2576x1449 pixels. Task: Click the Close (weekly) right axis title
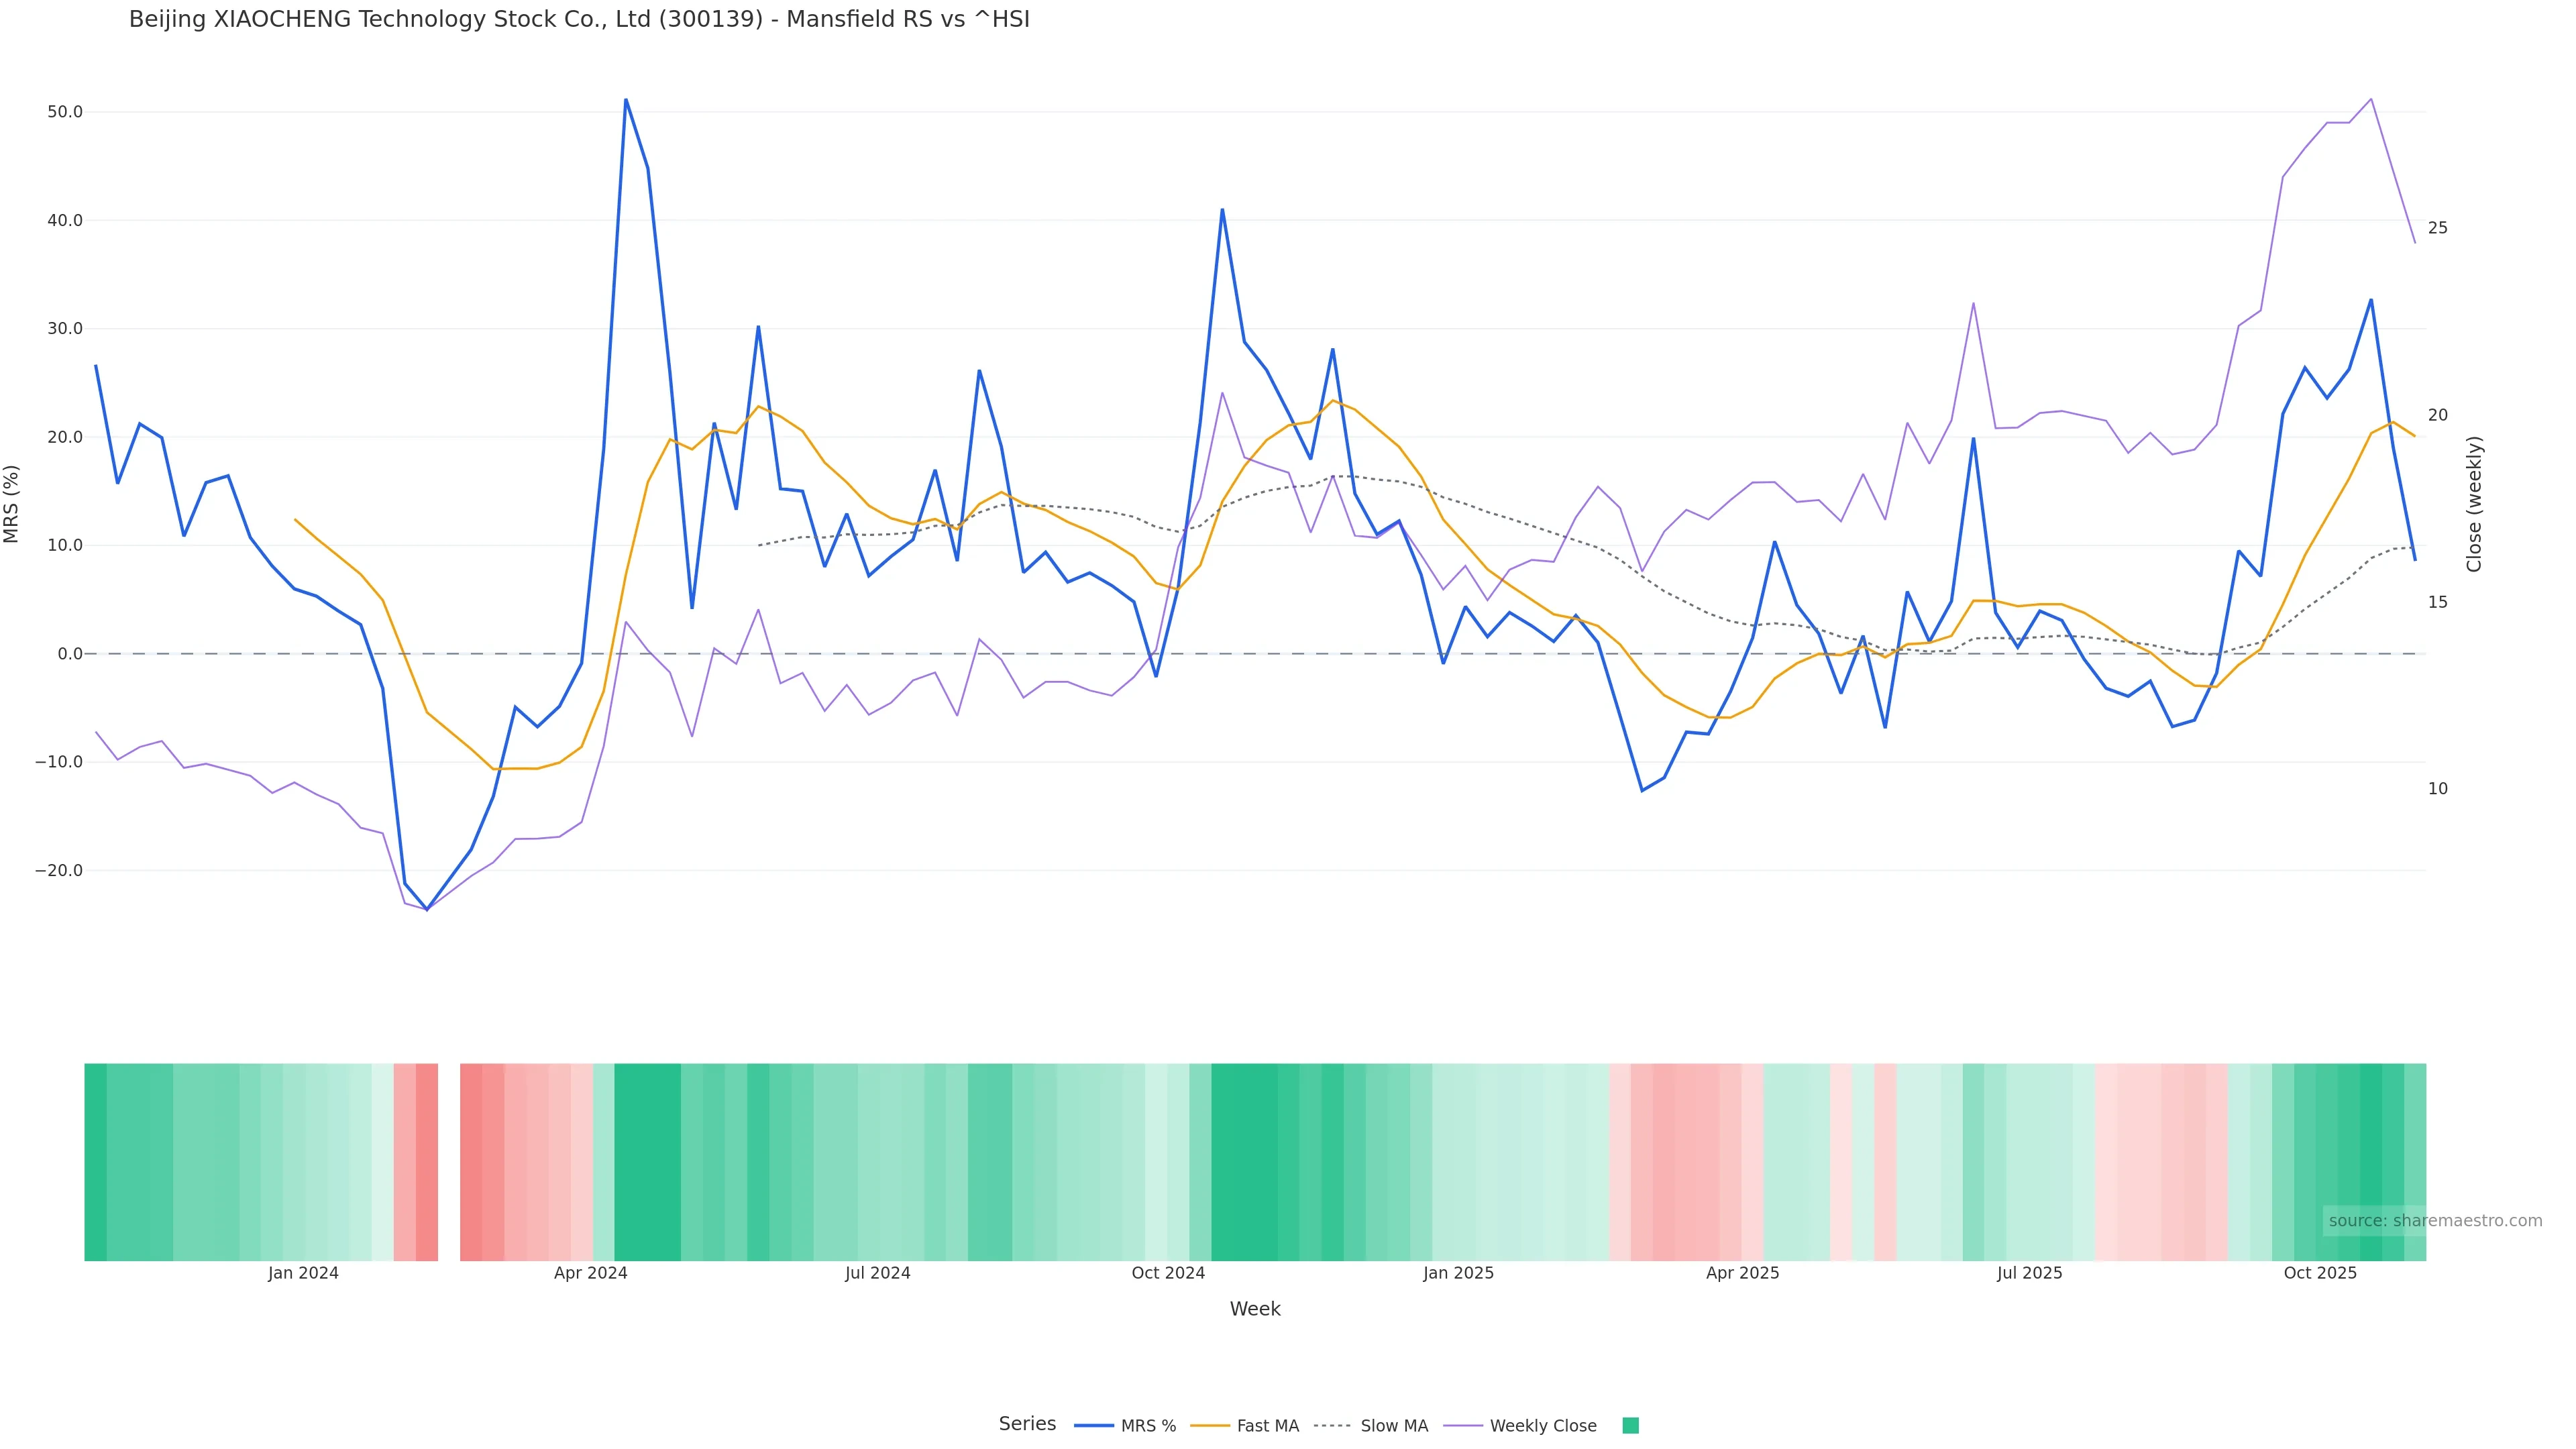point(2474,504)
